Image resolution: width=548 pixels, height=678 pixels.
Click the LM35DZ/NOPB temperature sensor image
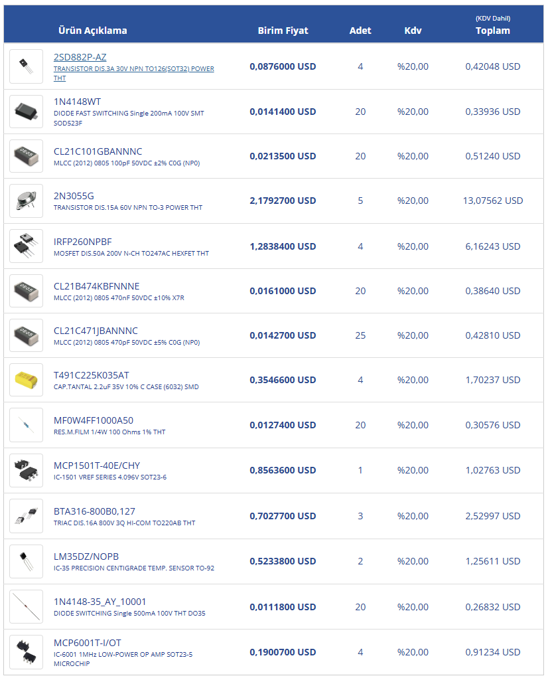tap(27, 561)
